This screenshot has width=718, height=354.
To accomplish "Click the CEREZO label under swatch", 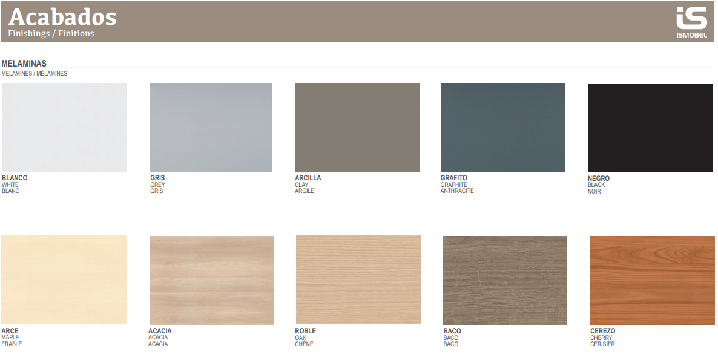I will coord(602,331).
